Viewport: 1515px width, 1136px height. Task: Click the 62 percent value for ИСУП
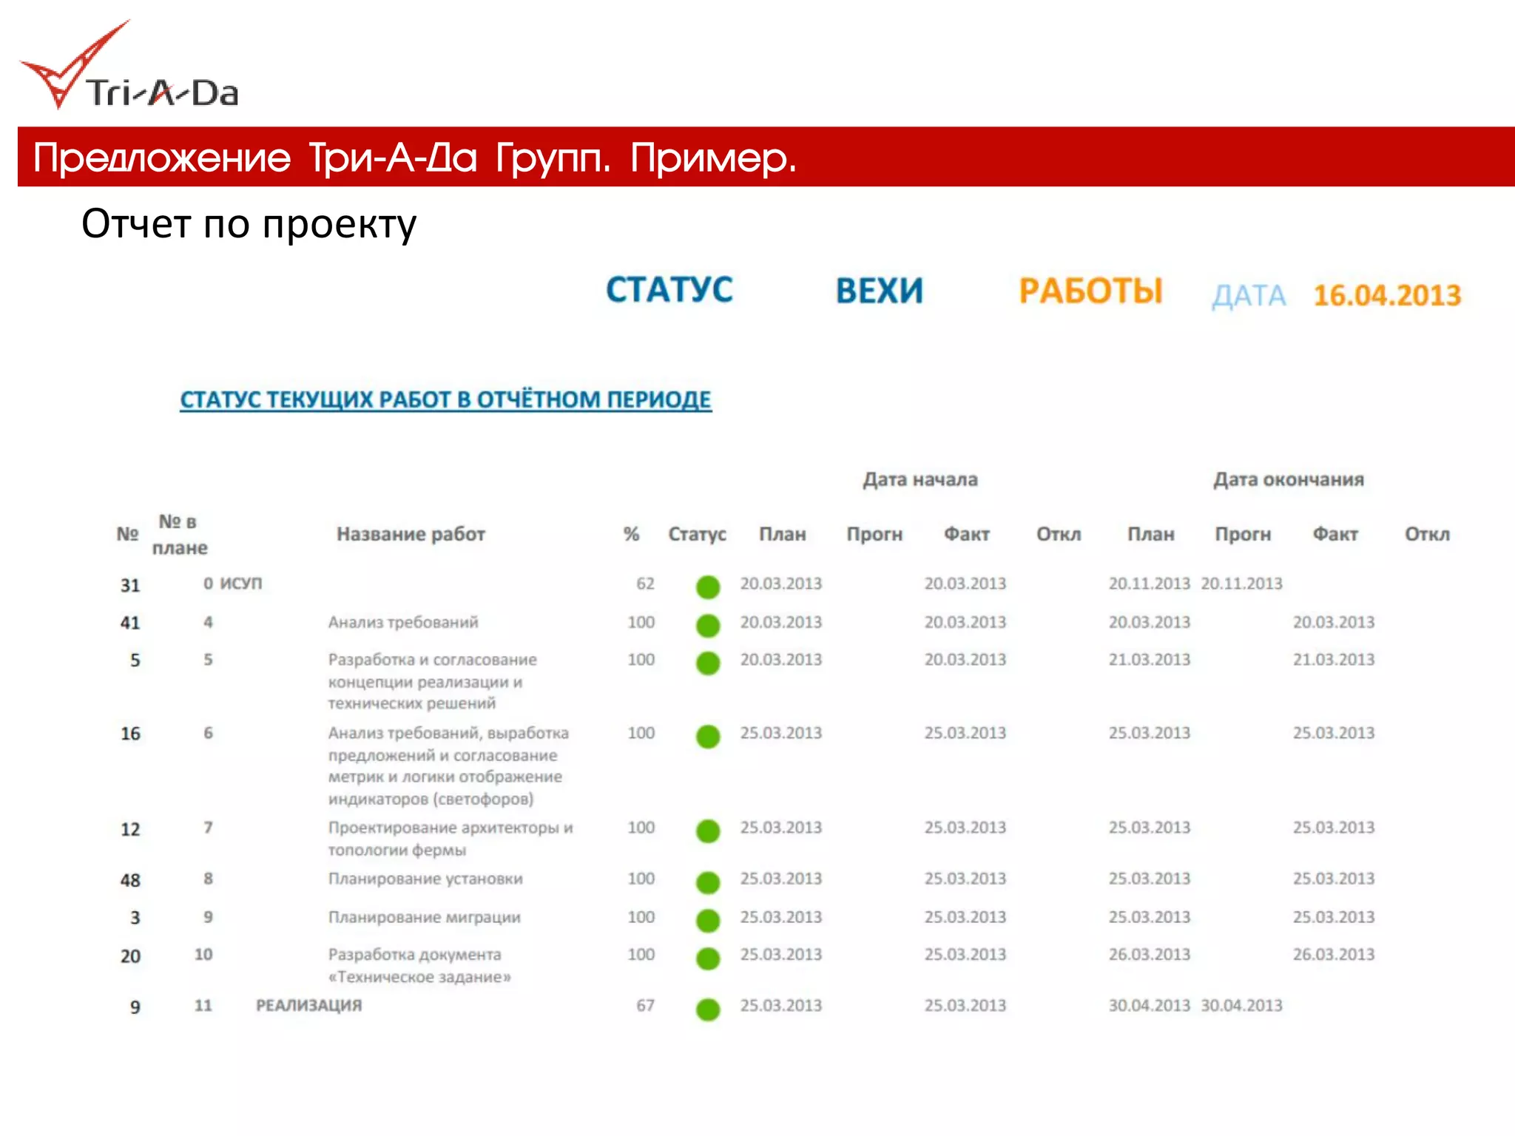(645, 584)
